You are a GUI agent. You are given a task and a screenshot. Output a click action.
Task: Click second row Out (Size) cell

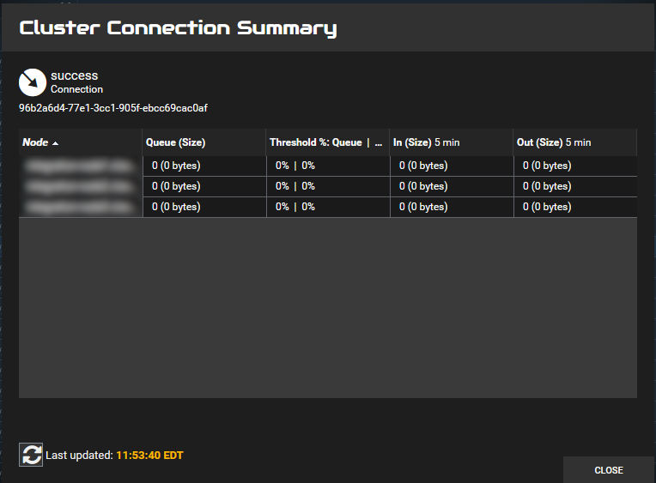point(575,186)
